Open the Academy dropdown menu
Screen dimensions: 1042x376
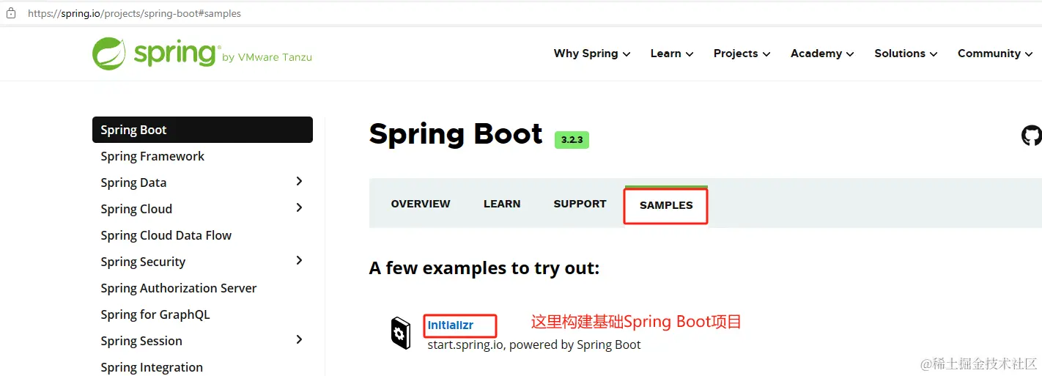822,54
